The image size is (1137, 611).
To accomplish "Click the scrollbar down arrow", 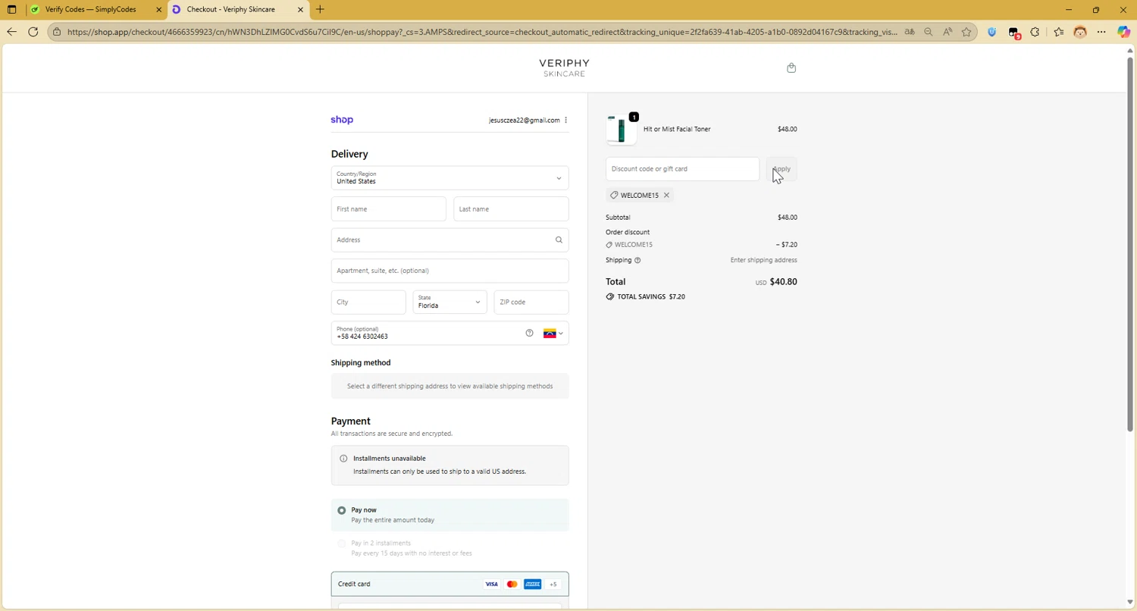I will pos(1130,603).
